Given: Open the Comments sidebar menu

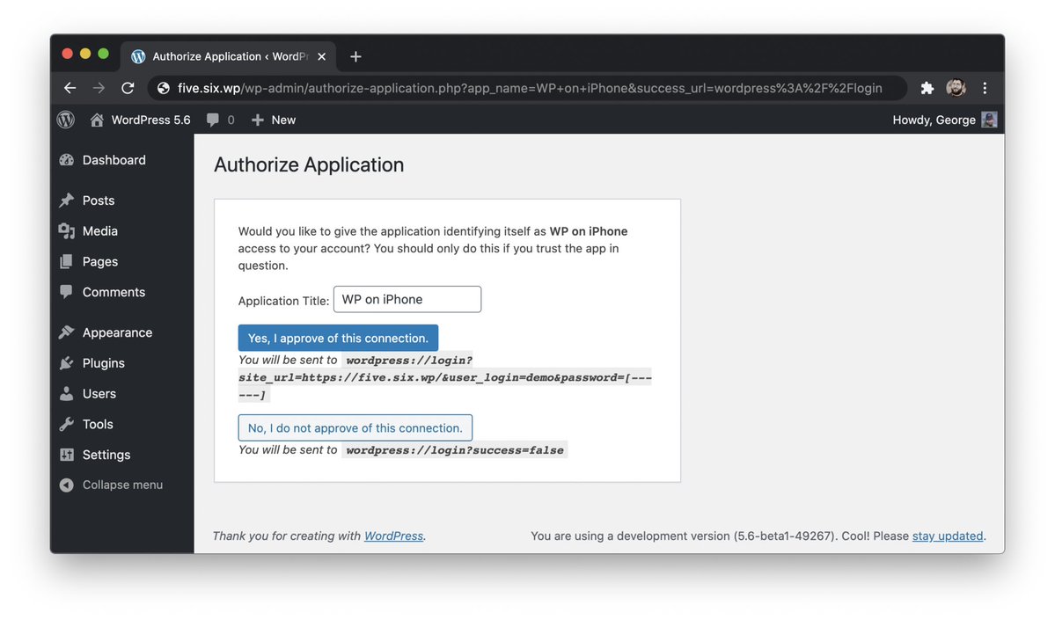Looking at the screenshot, I should tap(114, 292).
